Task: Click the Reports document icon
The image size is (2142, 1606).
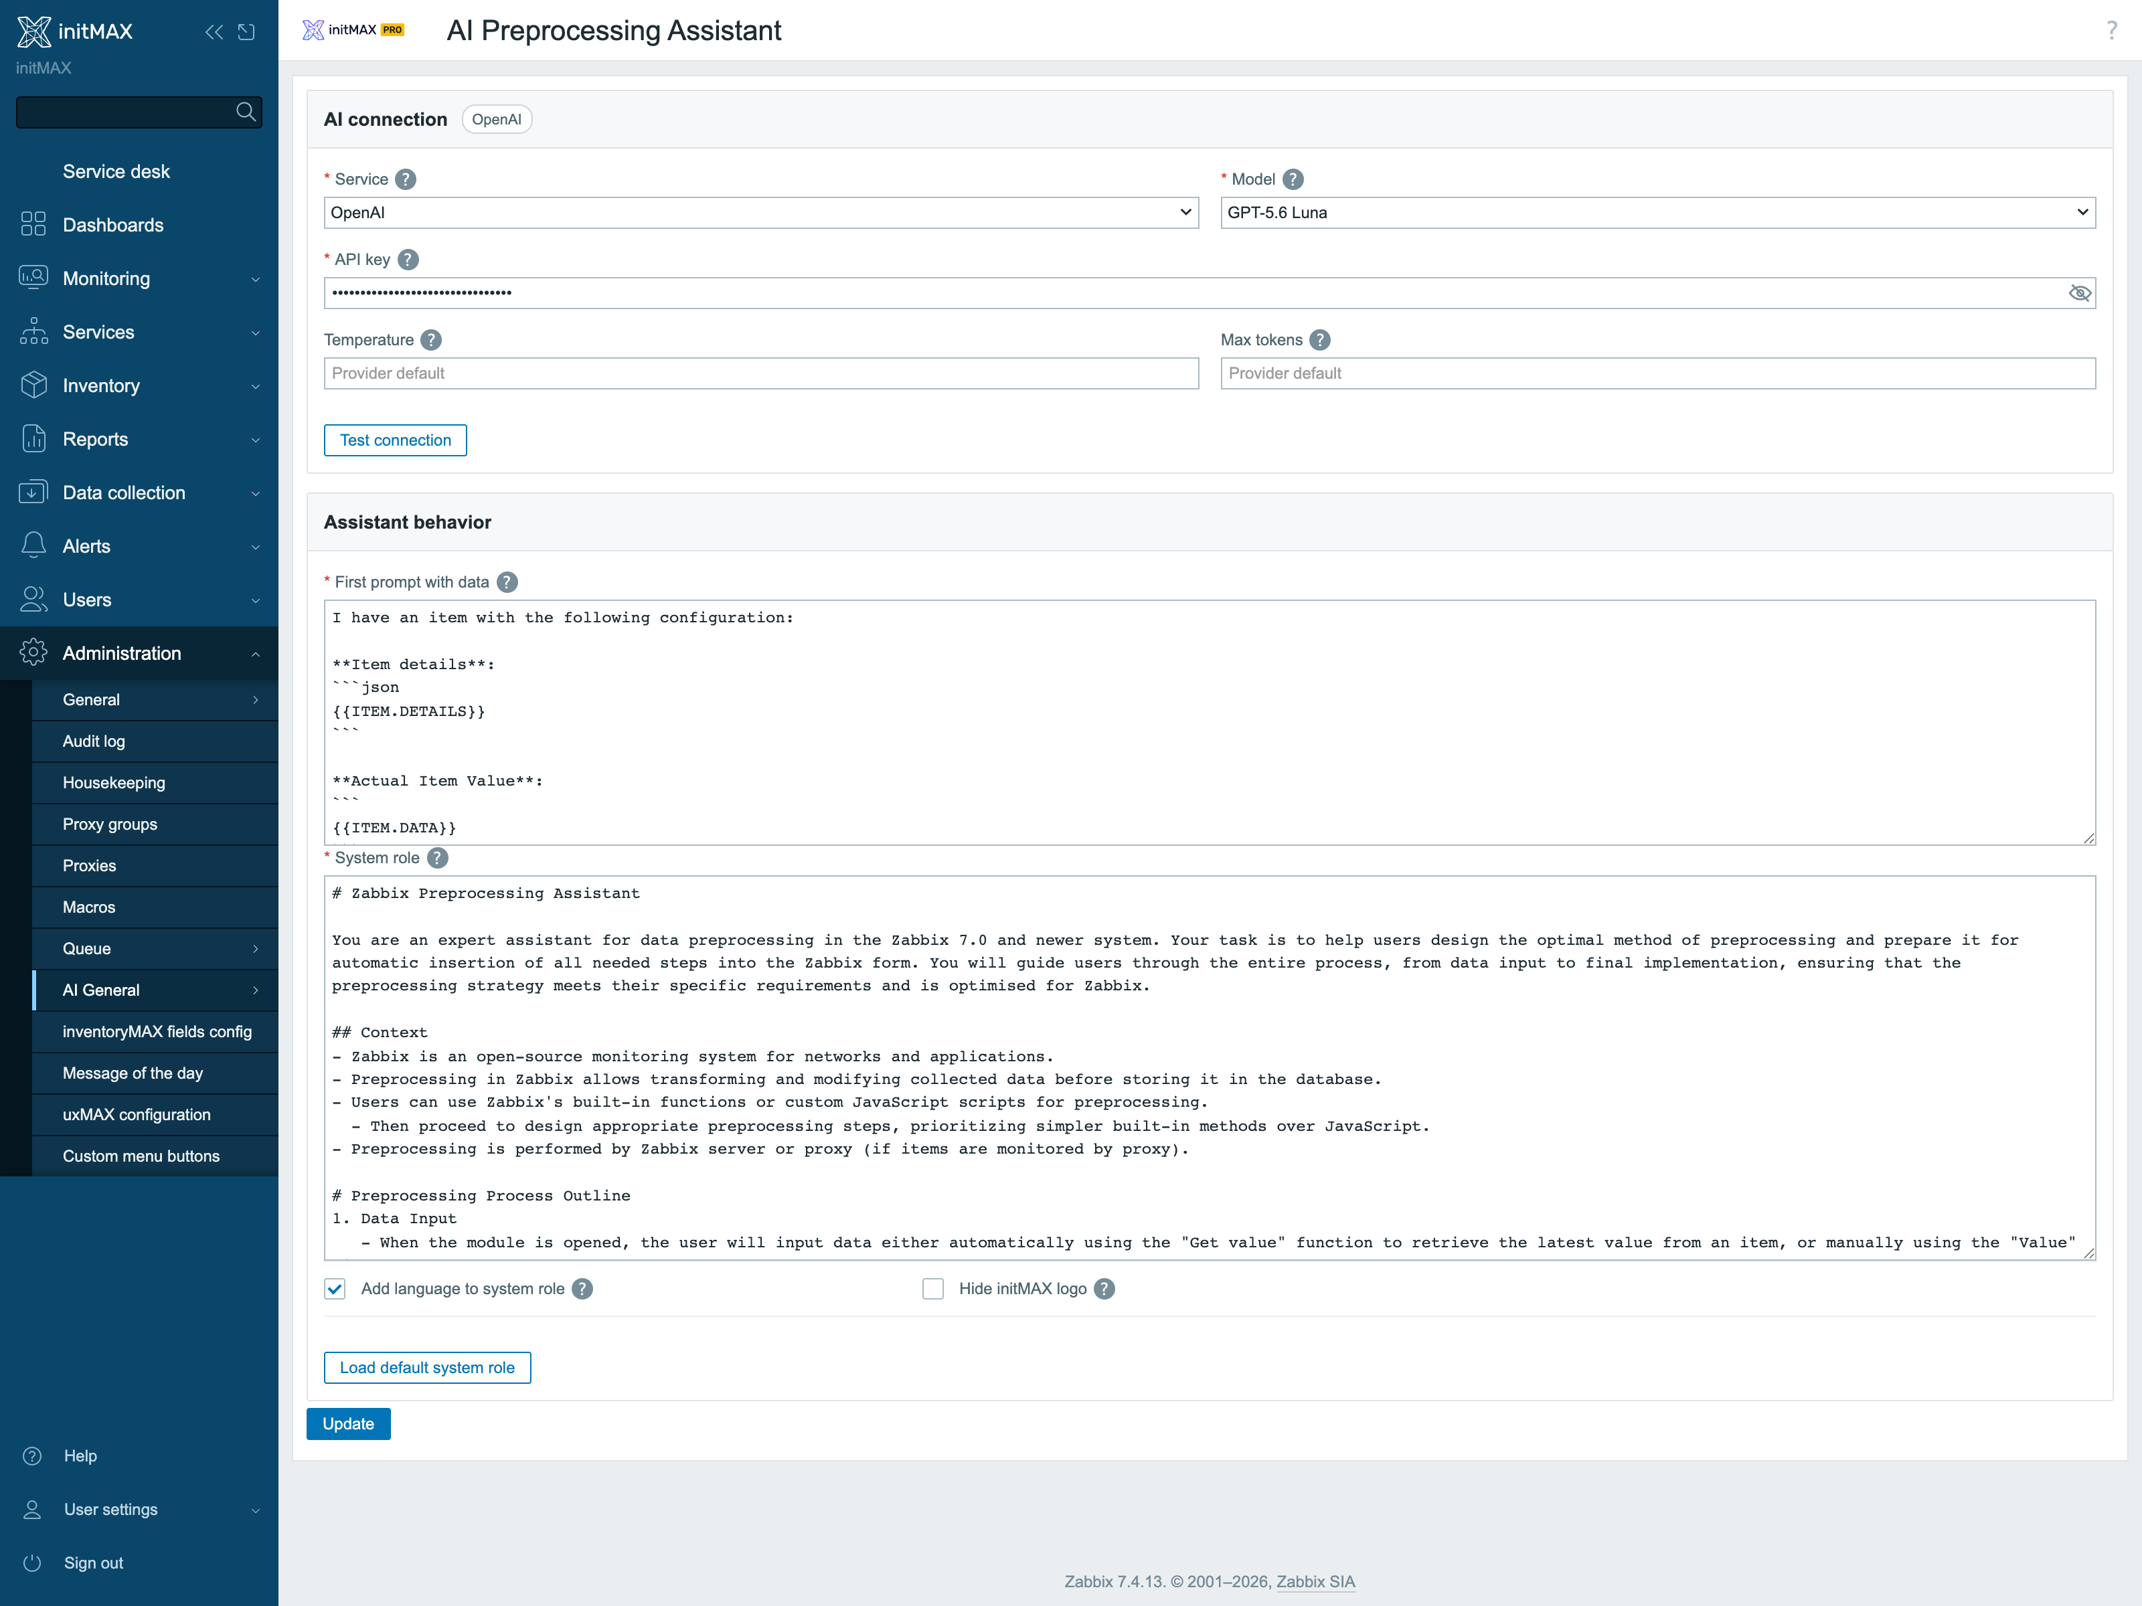Action: [x=33, y=438]
